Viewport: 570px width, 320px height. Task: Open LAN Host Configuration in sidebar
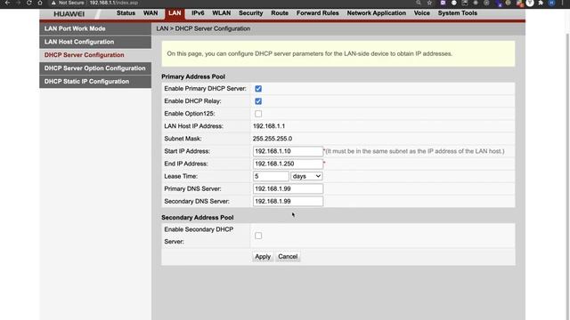coord(95,42)
